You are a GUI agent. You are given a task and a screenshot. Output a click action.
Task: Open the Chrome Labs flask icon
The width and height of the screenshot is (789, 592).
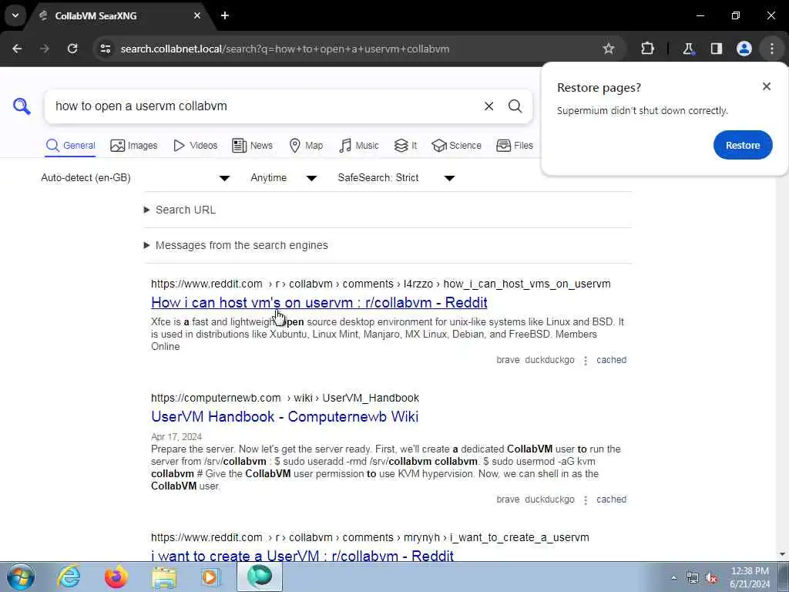688,49
